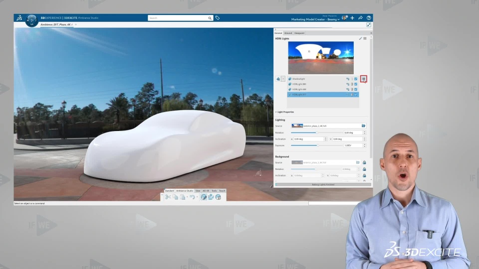The width and height of the screenshot is (479, 269).
Task: Toggle lock for Background Rotation
Action: [364, 169]
